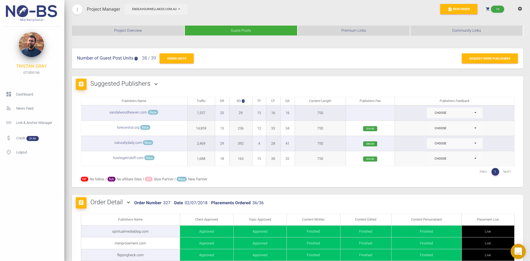Screen dimensions: 530x261
Task: Click the Suggested Publishers clipboard icon
Action: [x=81, y=84]
